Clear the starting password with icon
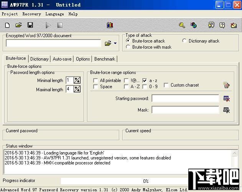The height and width of the screenshot is (192, 242). coord(227,98)
